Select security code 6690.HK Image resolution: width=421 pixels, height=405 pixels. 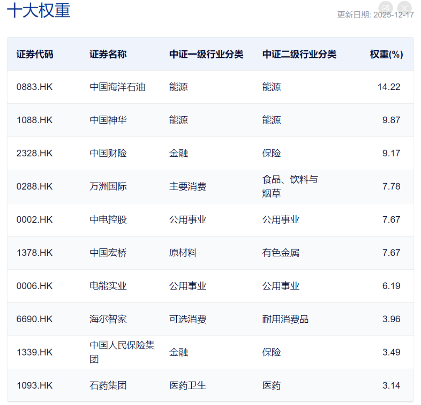pos(34,319)
